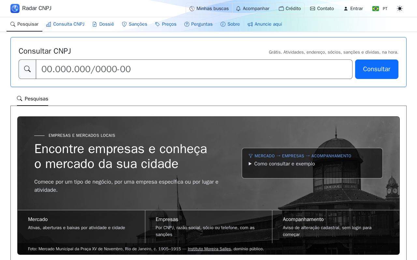The image size is (417, 260).
Task: Click the shield icon beside Sanções
Action: pos(124,24)
